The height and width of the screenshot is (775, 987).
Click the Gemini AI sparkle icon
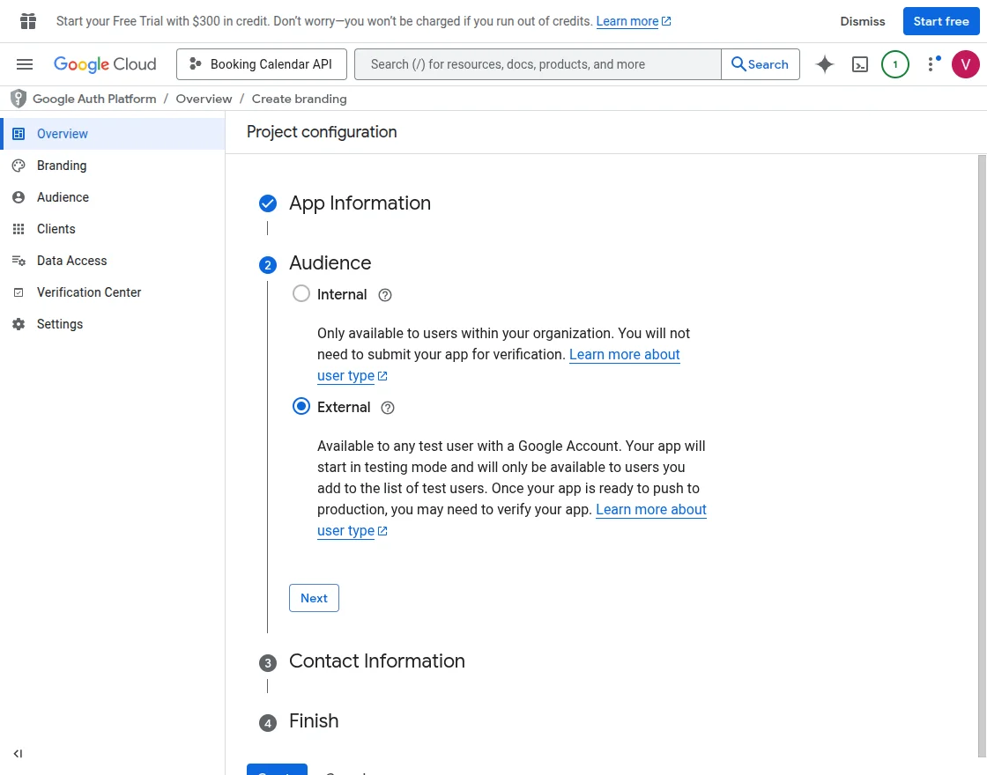pyautogui.click(x=825, y=64)
